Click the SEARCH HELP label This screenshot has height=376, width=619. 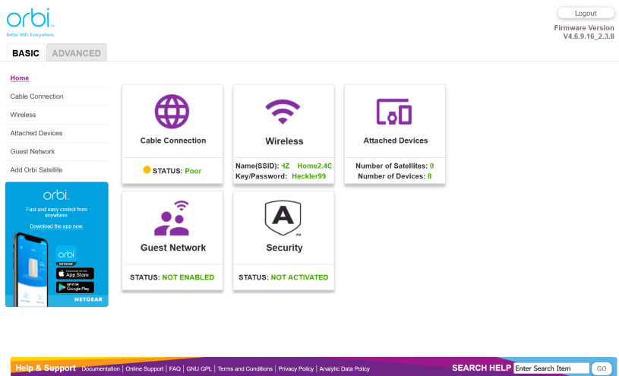tap(482, 368)
